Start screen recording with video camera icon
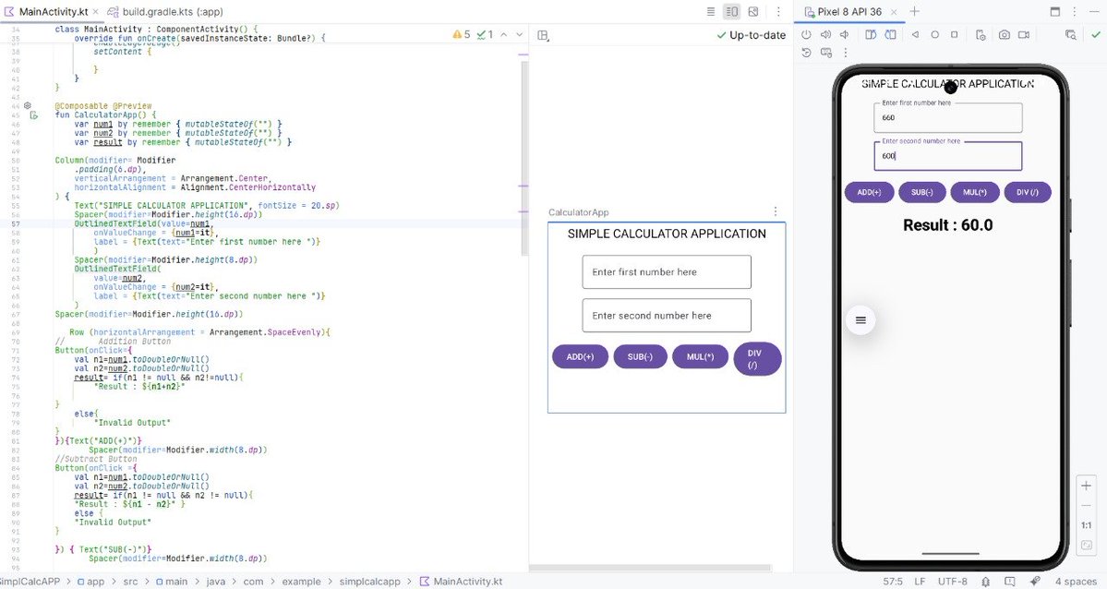The image size is (1107, 589). [1024, 34]
